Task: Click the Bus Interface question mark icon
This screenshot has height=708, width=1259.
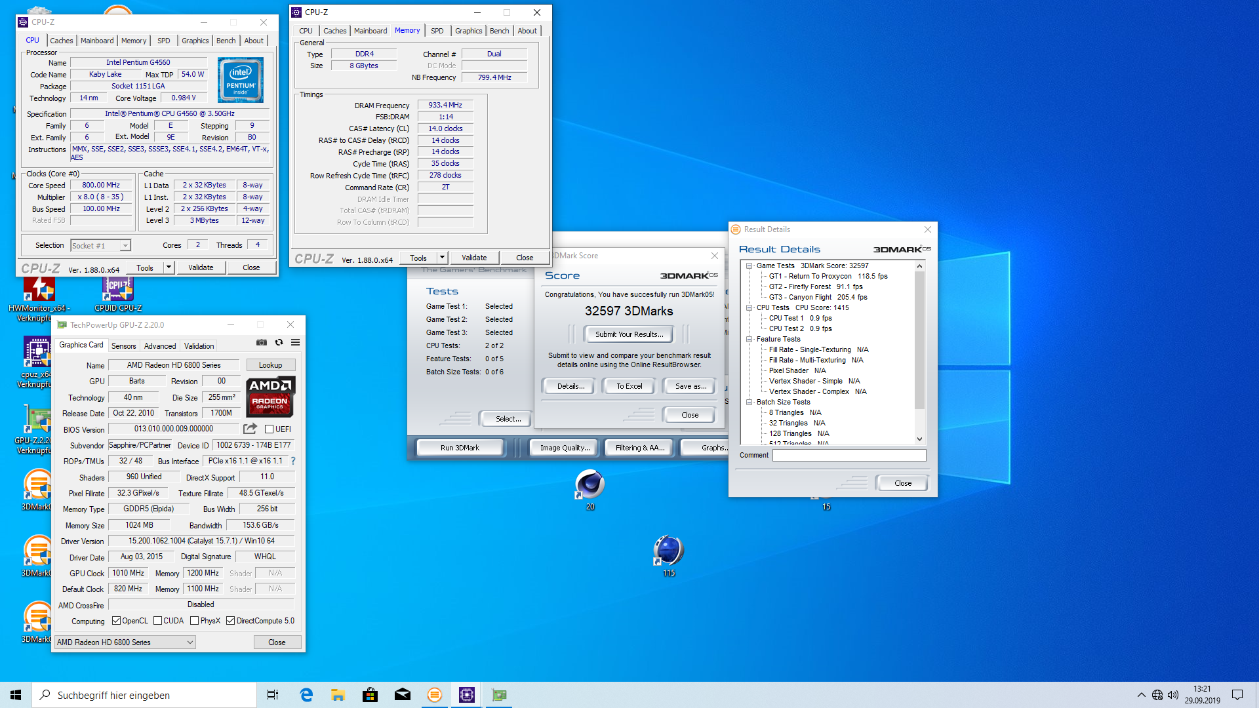Action: 293,461
